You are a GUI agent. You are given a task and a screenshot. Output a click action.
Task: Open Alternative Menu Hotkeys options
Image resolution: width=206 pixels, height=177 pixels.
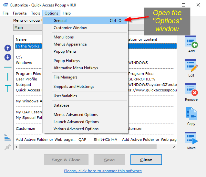tap(85, 68)
